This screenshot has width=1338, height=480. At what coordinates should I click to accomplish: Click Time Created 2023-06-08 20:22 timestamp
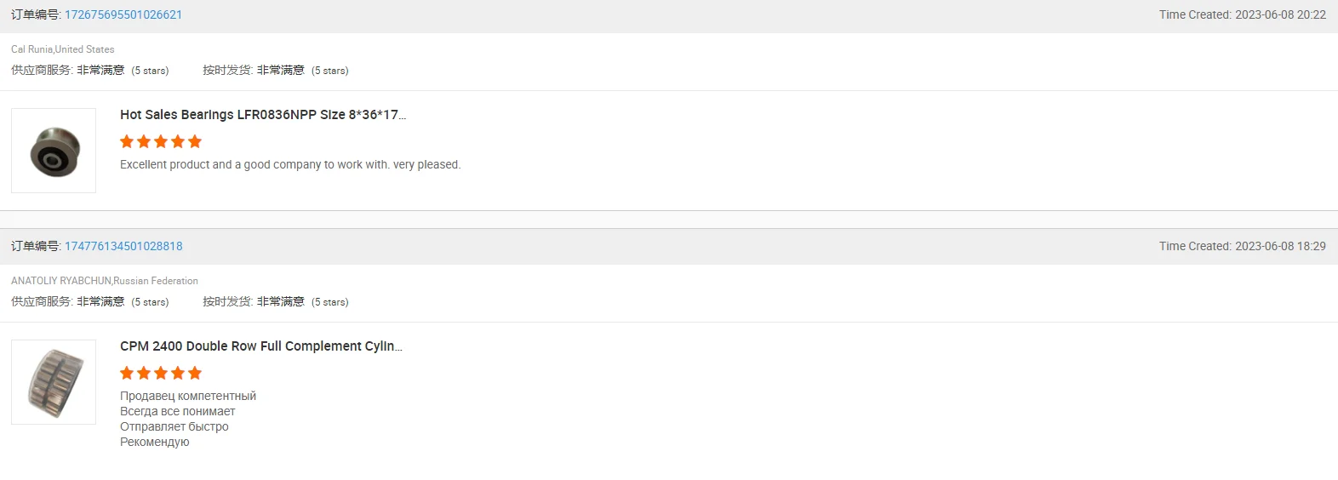coord(1243,14)
